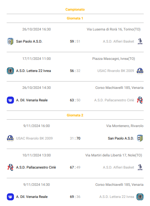This screenshot has width=150, height=206.
Task: Open San Paolo A.S.D. team in first match
Action: (x=29, y=41)
